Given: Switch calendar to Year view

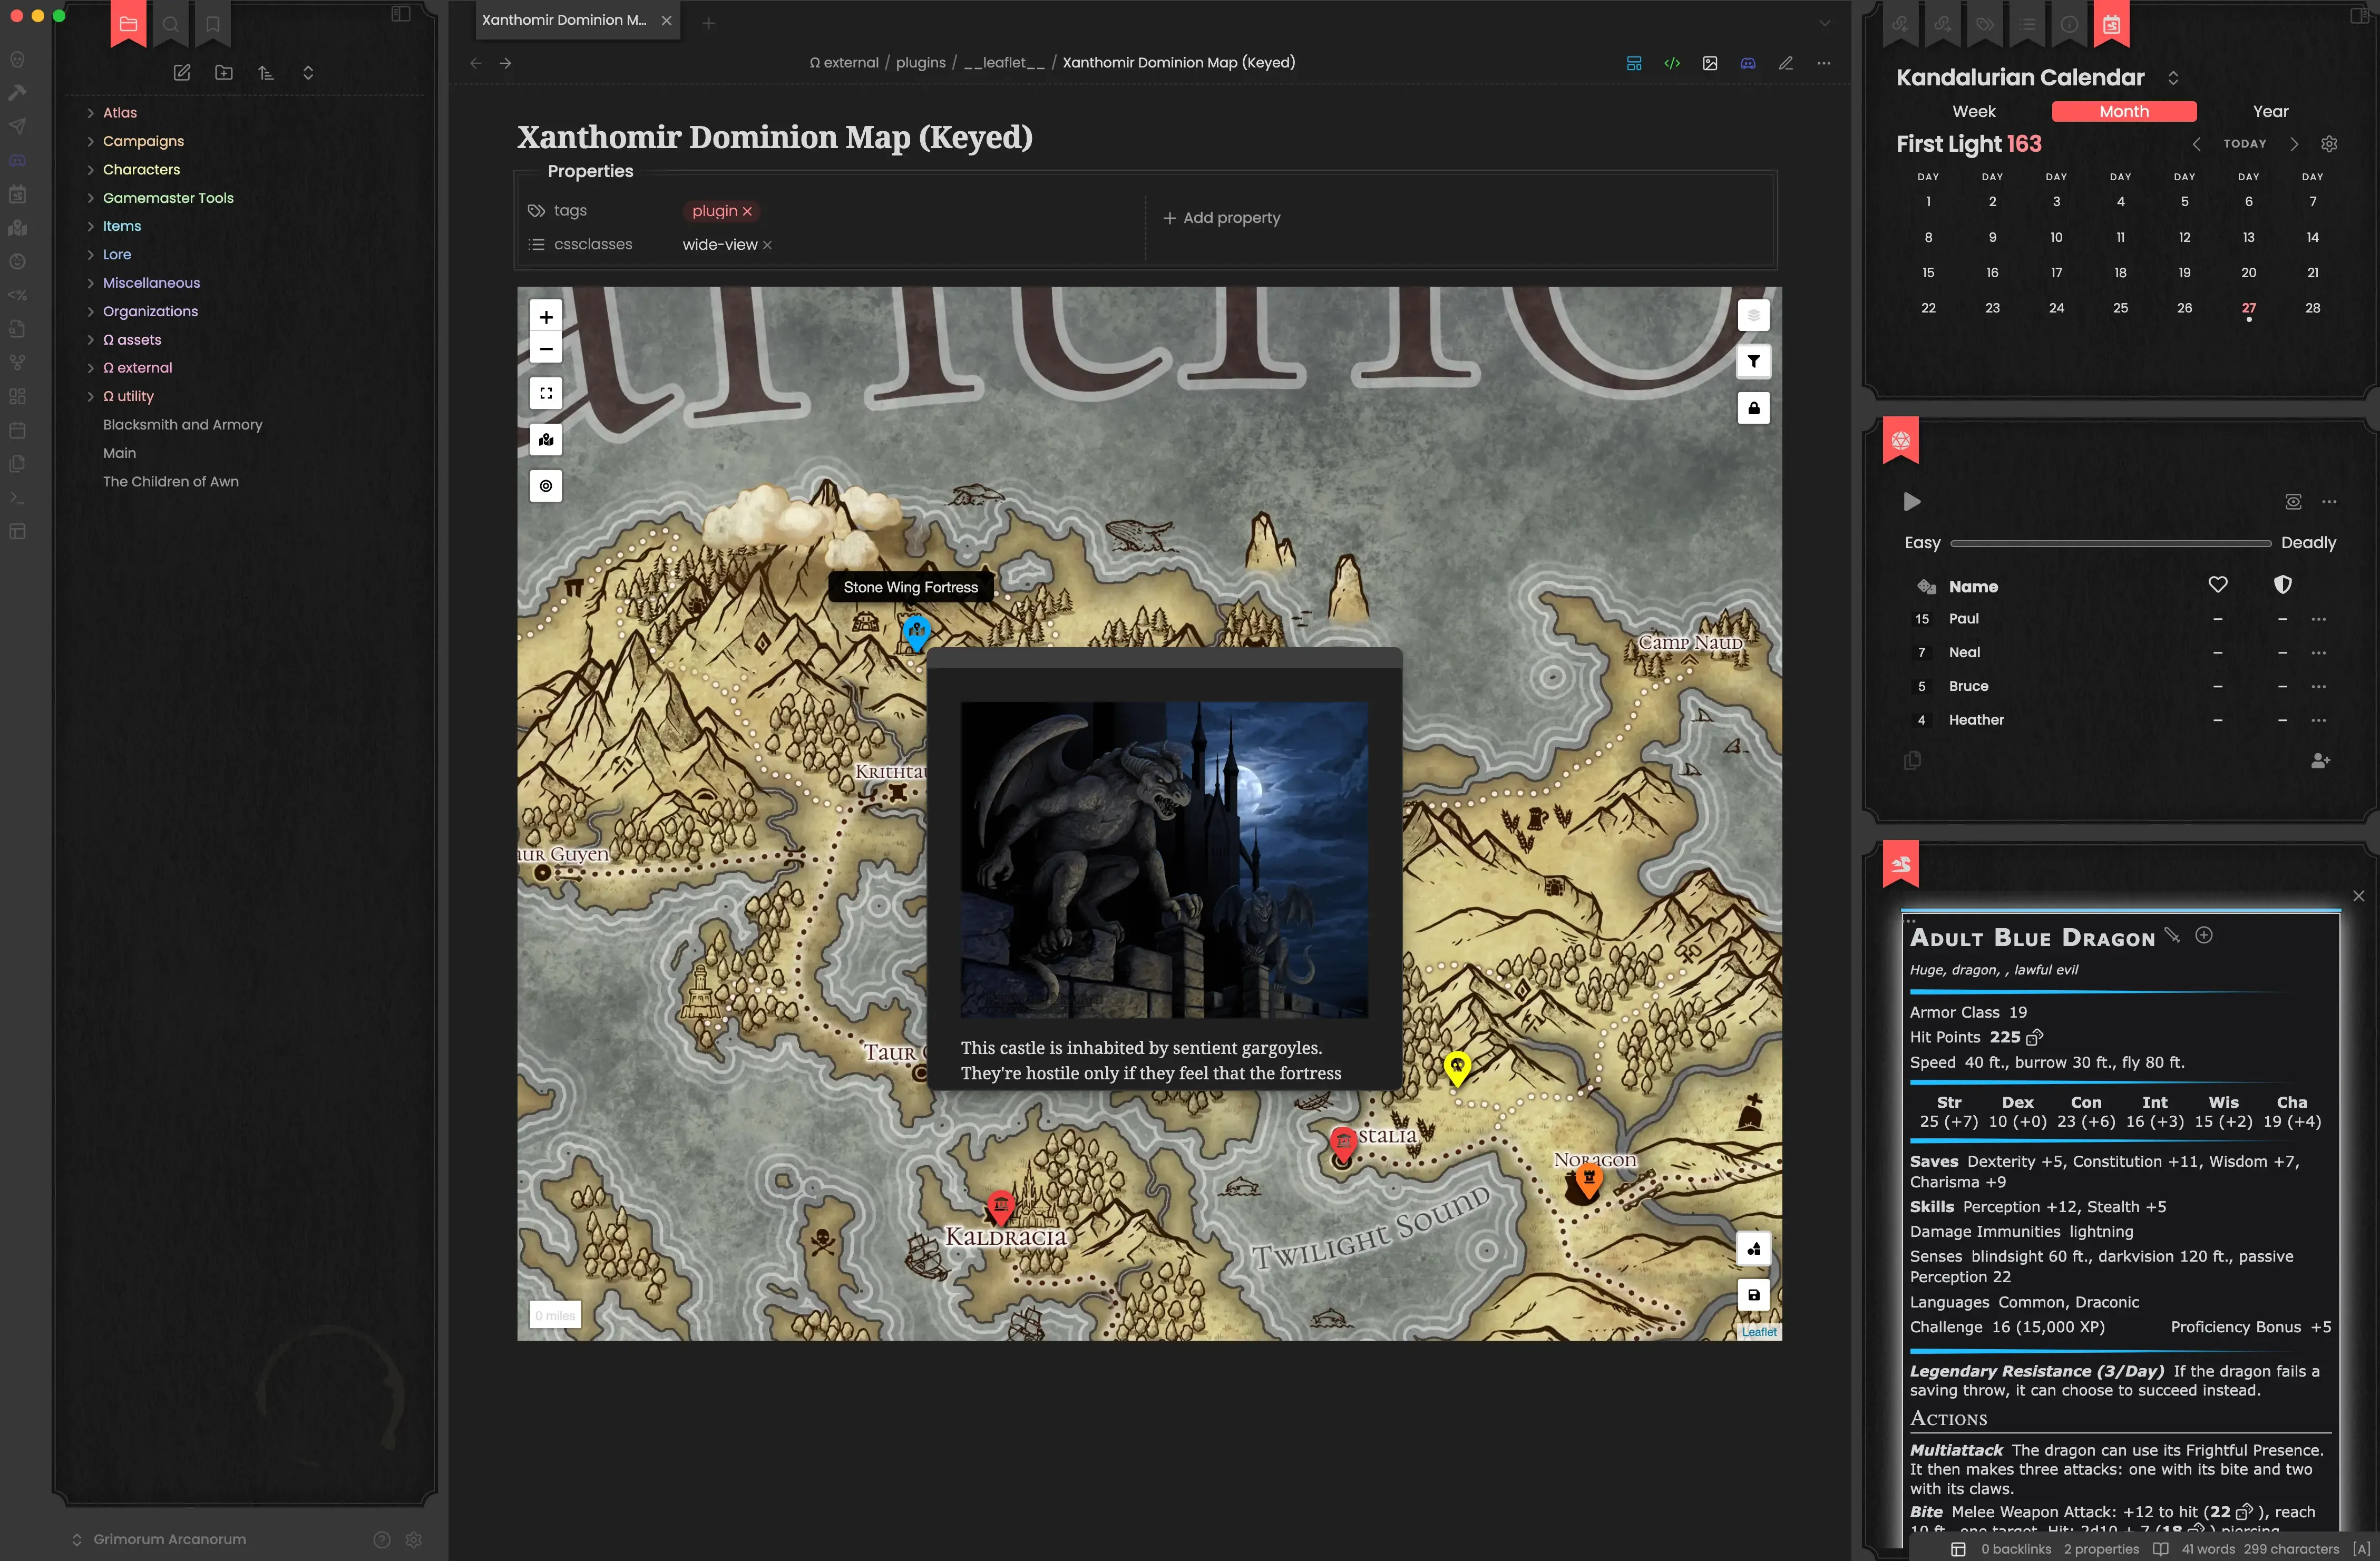Looking at the screenshot, I should point(2270,111).
